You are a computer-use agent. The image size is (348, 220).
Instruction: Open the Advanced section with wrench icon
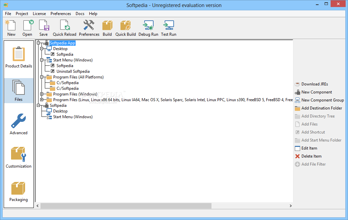[x=19, y=124]
